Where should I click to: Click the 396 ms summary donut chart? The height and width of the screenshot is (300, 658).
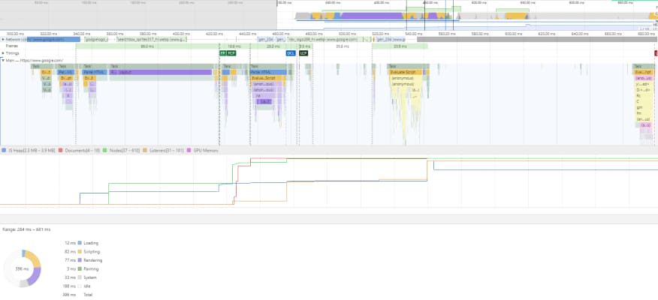click(23, 268)
